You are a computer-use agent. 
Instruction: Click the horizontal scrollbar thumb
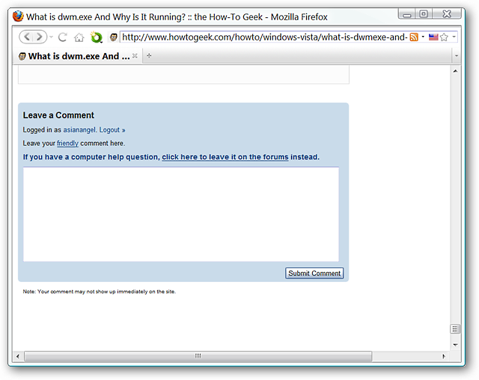coord(198,356)
